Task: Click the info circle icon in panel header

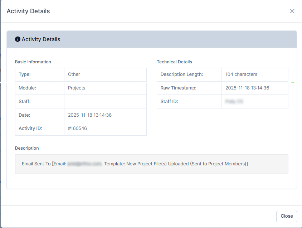Action: point(18,39)
